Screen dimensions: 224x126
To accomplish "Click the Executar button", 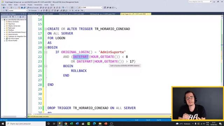I will pos(33,10).
